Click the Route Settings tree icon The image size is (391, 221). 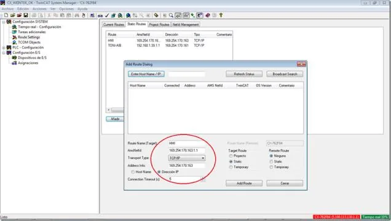point(15,37)
